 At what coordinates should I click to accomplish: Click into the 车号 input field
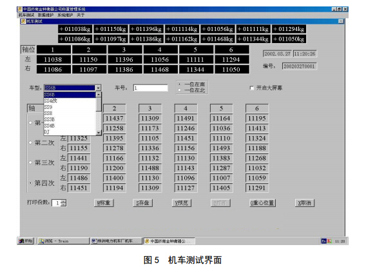pyautogui.click(x=150, y=88)
